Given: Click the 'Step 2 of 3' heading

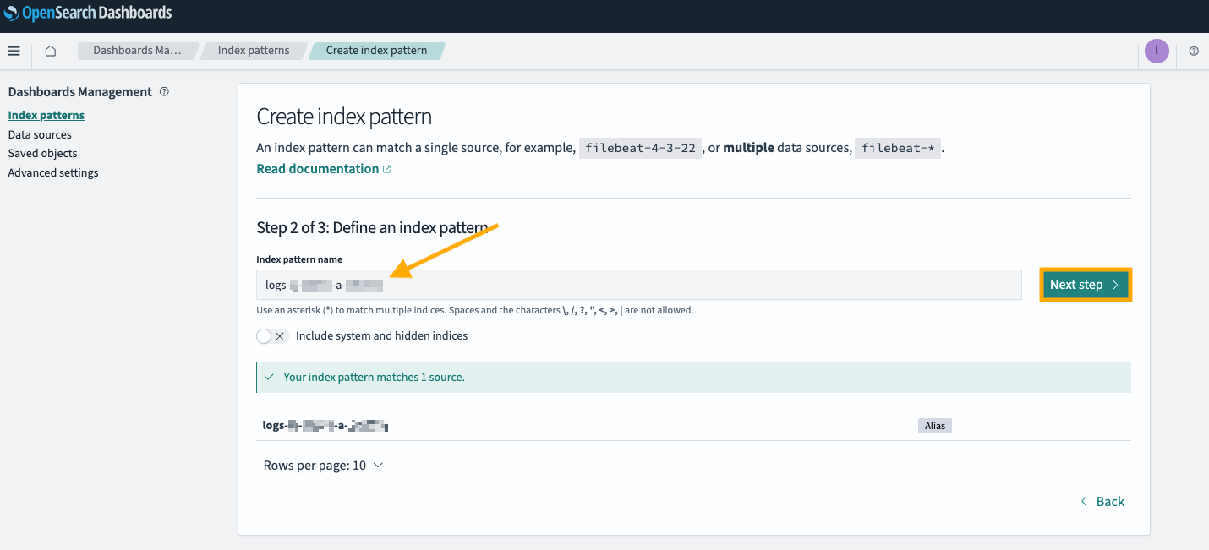Looking at the screenshot, I should [x=372, y=228].
